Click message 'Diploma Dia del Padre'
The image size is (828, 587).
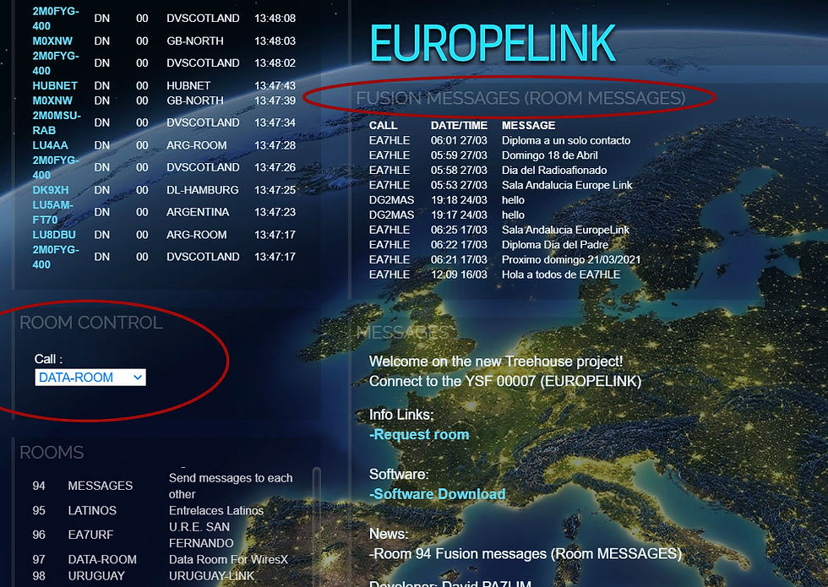tap(555, 245)
